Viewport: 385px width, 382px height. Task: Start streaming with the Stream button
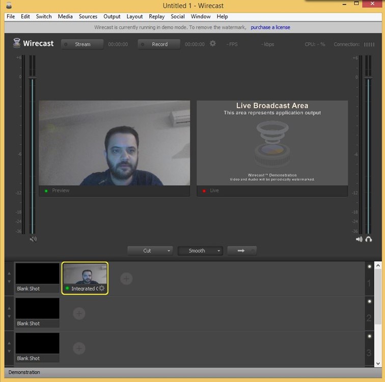[82, 44]
